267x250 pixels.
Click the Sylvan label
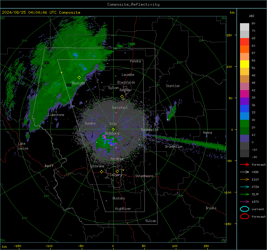pyautogui.click(x=113, y=88)
